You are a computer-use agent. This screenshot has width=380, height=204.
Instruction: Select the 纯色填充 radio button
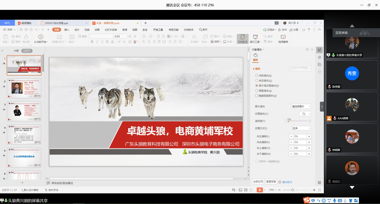click(x=256, y=75)
